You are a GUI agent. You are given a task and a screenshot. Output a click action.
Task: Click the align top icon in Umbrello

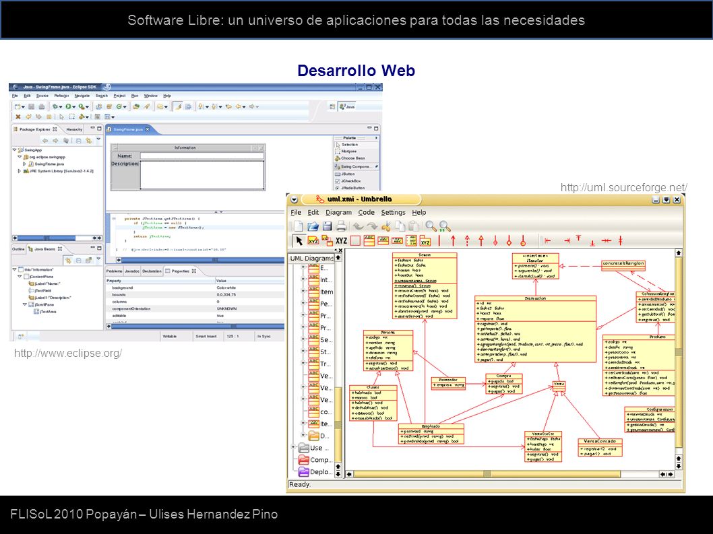click(x=578, y=239)
